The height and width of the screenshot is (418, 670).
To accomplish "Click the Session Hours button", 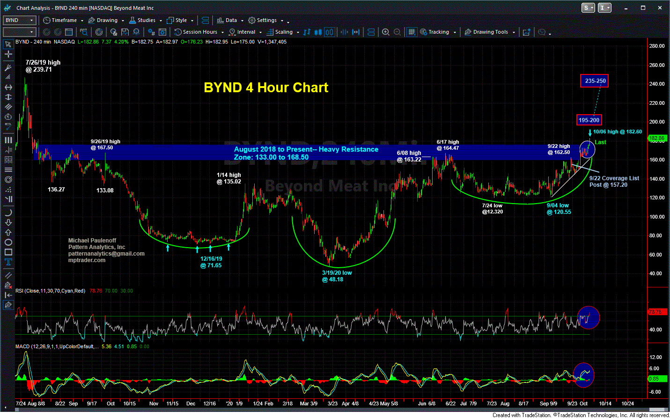I will (x=196, y=32).
